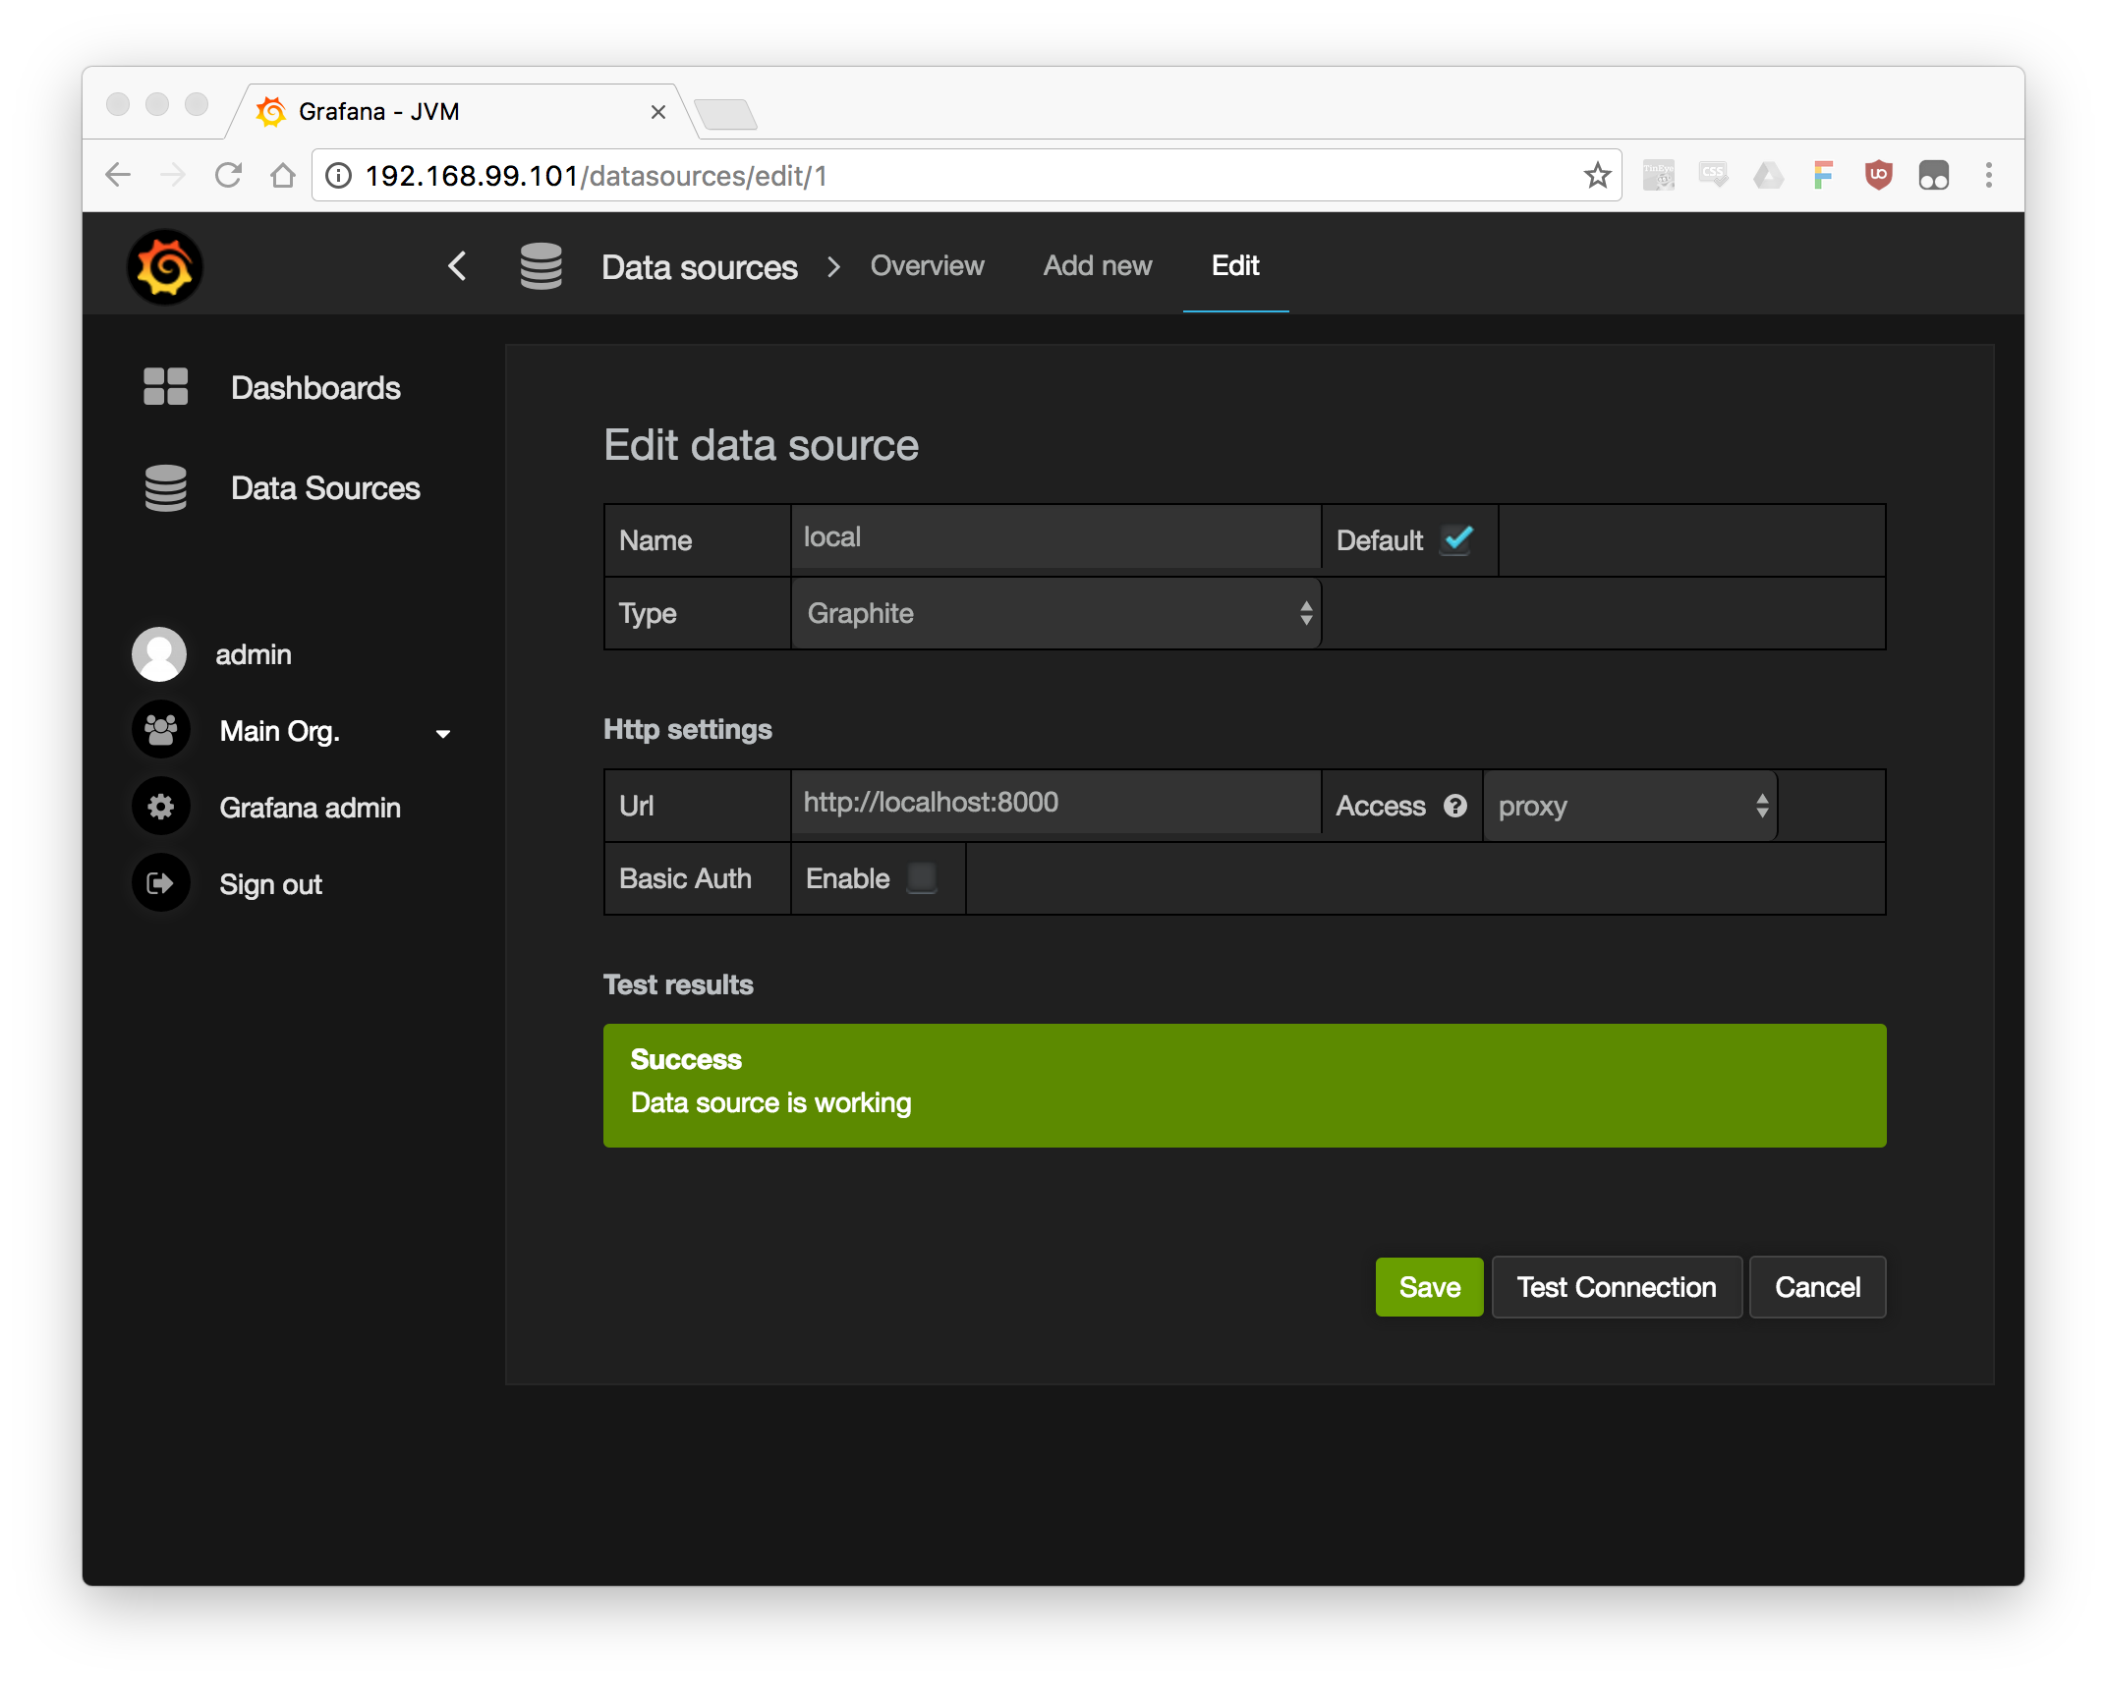Click the CSS extension icon
Screen dimensions: 2107x1684
1713,175
